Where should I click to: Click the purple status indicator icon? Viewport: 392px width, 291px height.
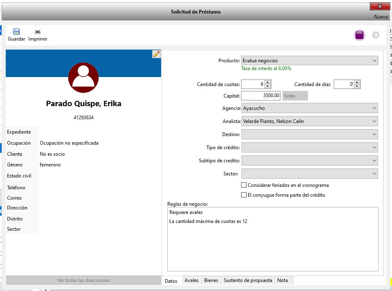coord(360,35)
